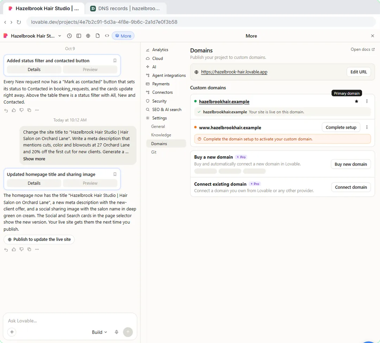This screenshot has width=380, height=343.
Task: Reload the page with browser refresh icon
Action: coord(19,22)
